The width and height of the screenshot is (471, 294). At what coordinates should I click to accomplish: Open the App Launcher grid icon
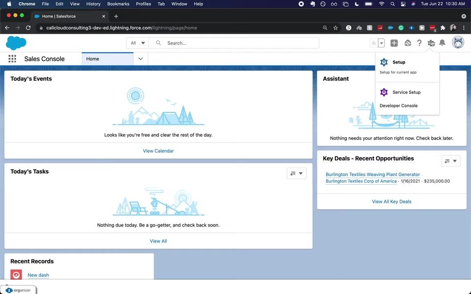pyautogui.click(x=12, y=58)
